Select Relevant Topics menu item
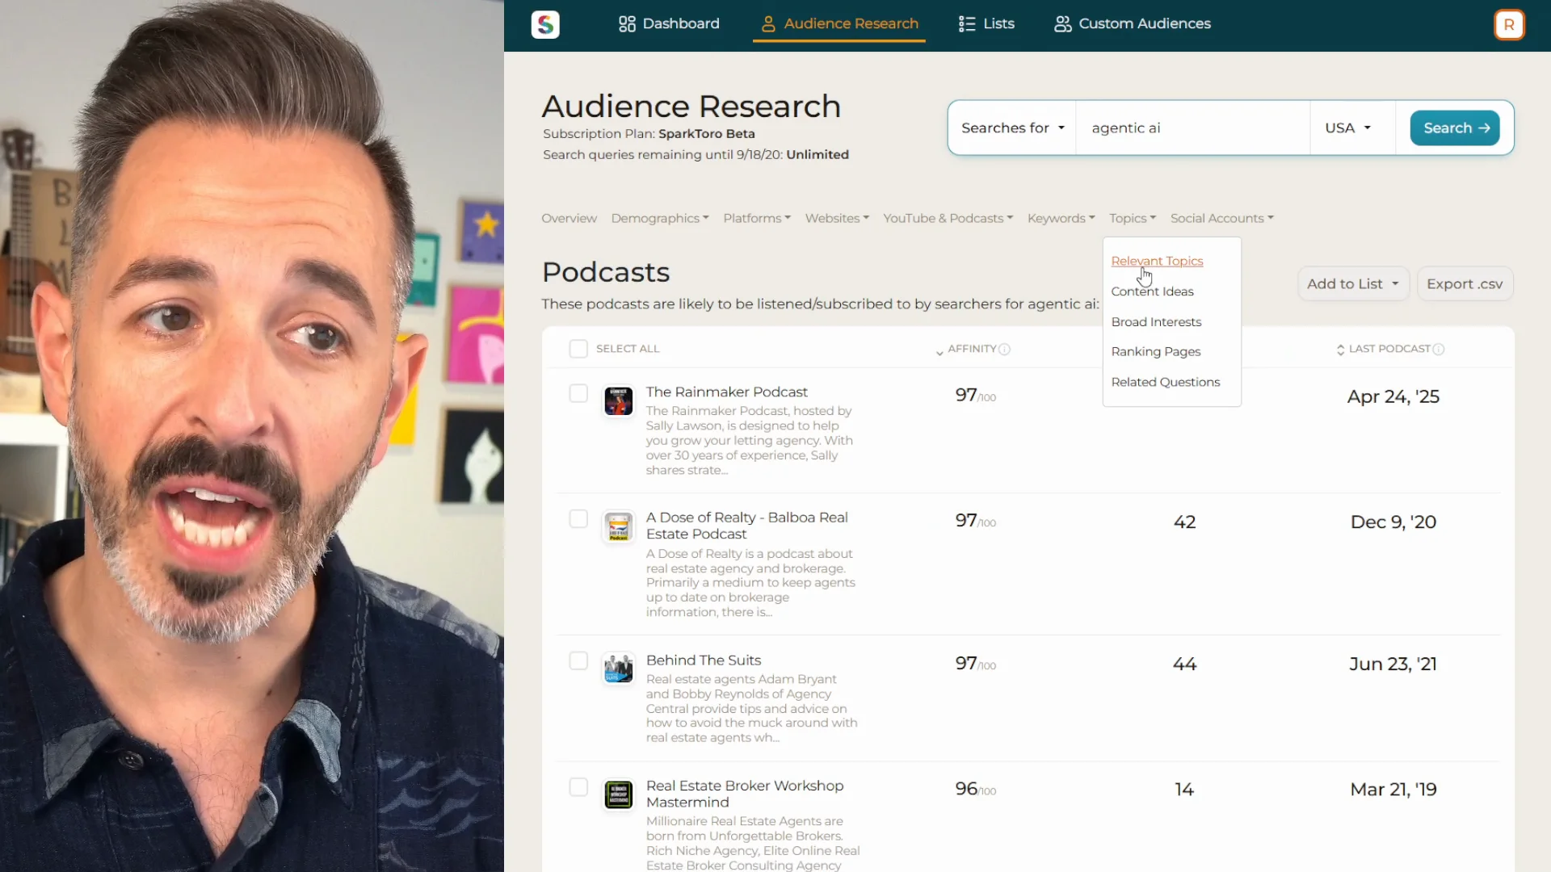This screenshot has width=1551, height=872. click(x=1157, y=261)
